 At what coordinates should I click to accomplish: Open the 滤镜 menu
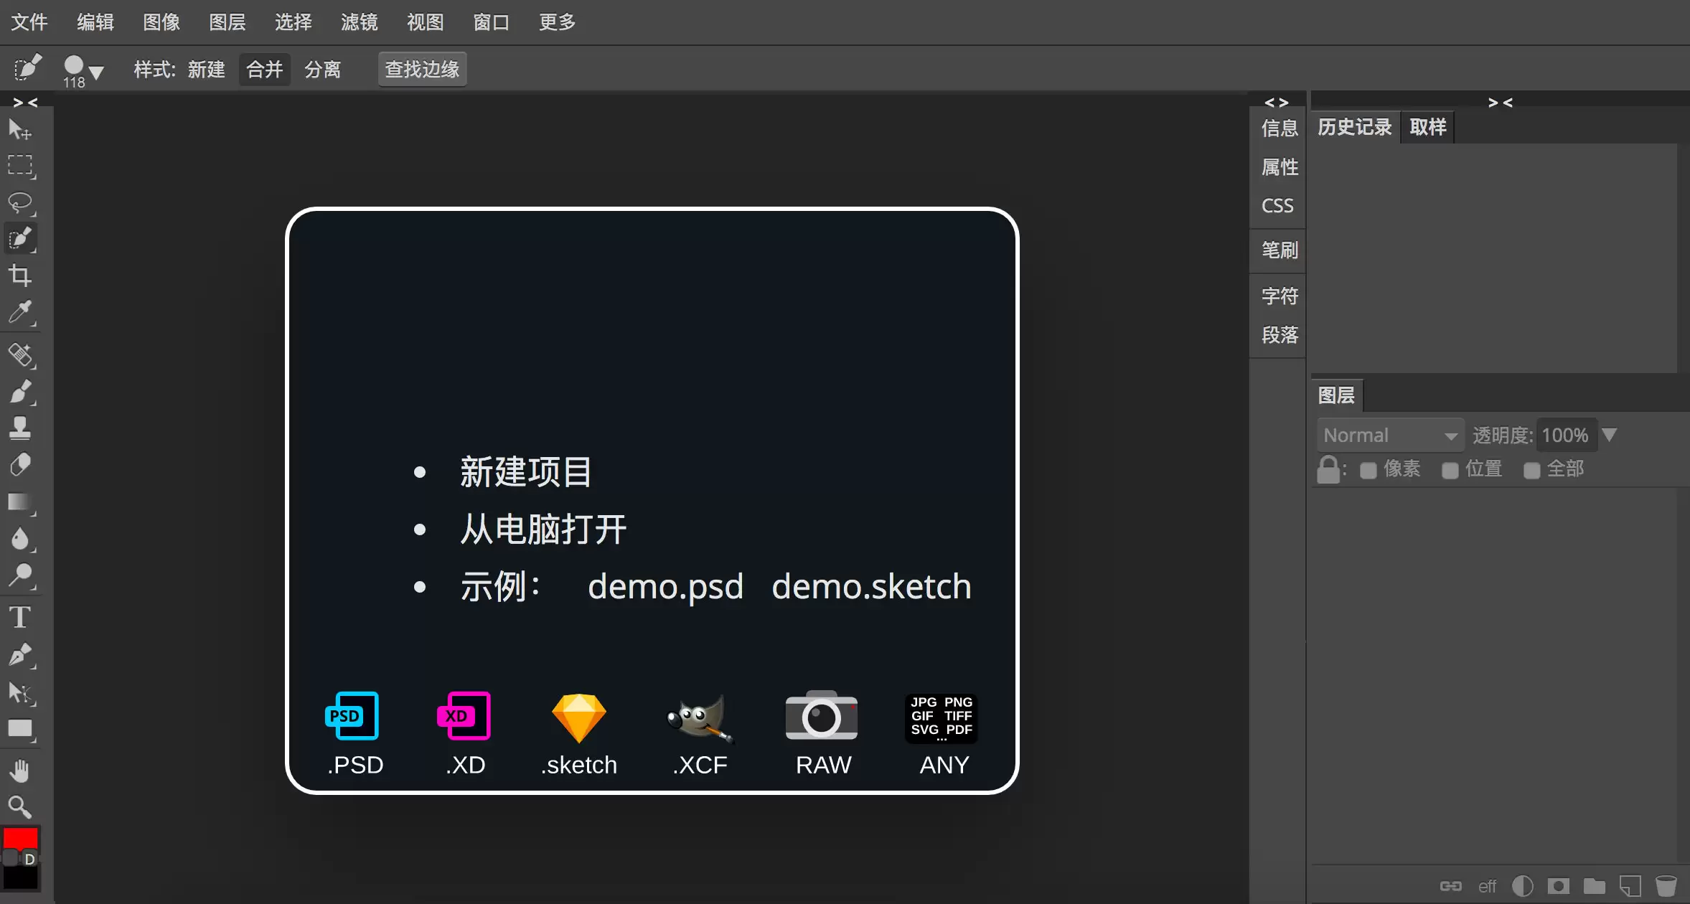pos(359,22)
